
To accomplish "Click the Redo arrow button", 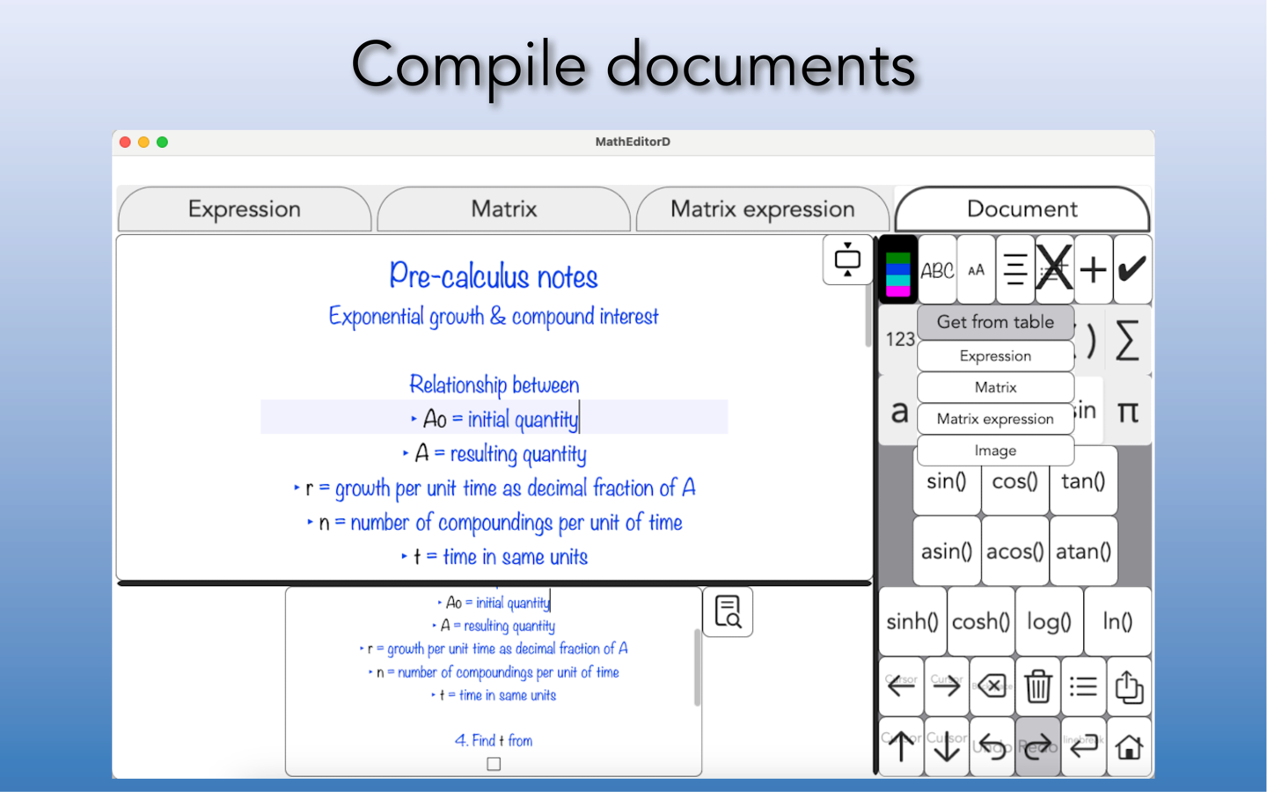I will [x=1038, y=747].
